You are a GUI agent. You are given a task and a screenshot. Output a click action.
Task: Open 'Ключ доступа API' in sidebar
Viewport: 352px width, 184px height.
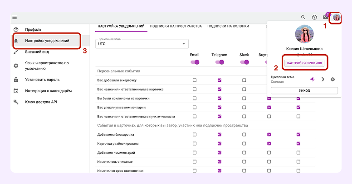(x=41, y=102)
